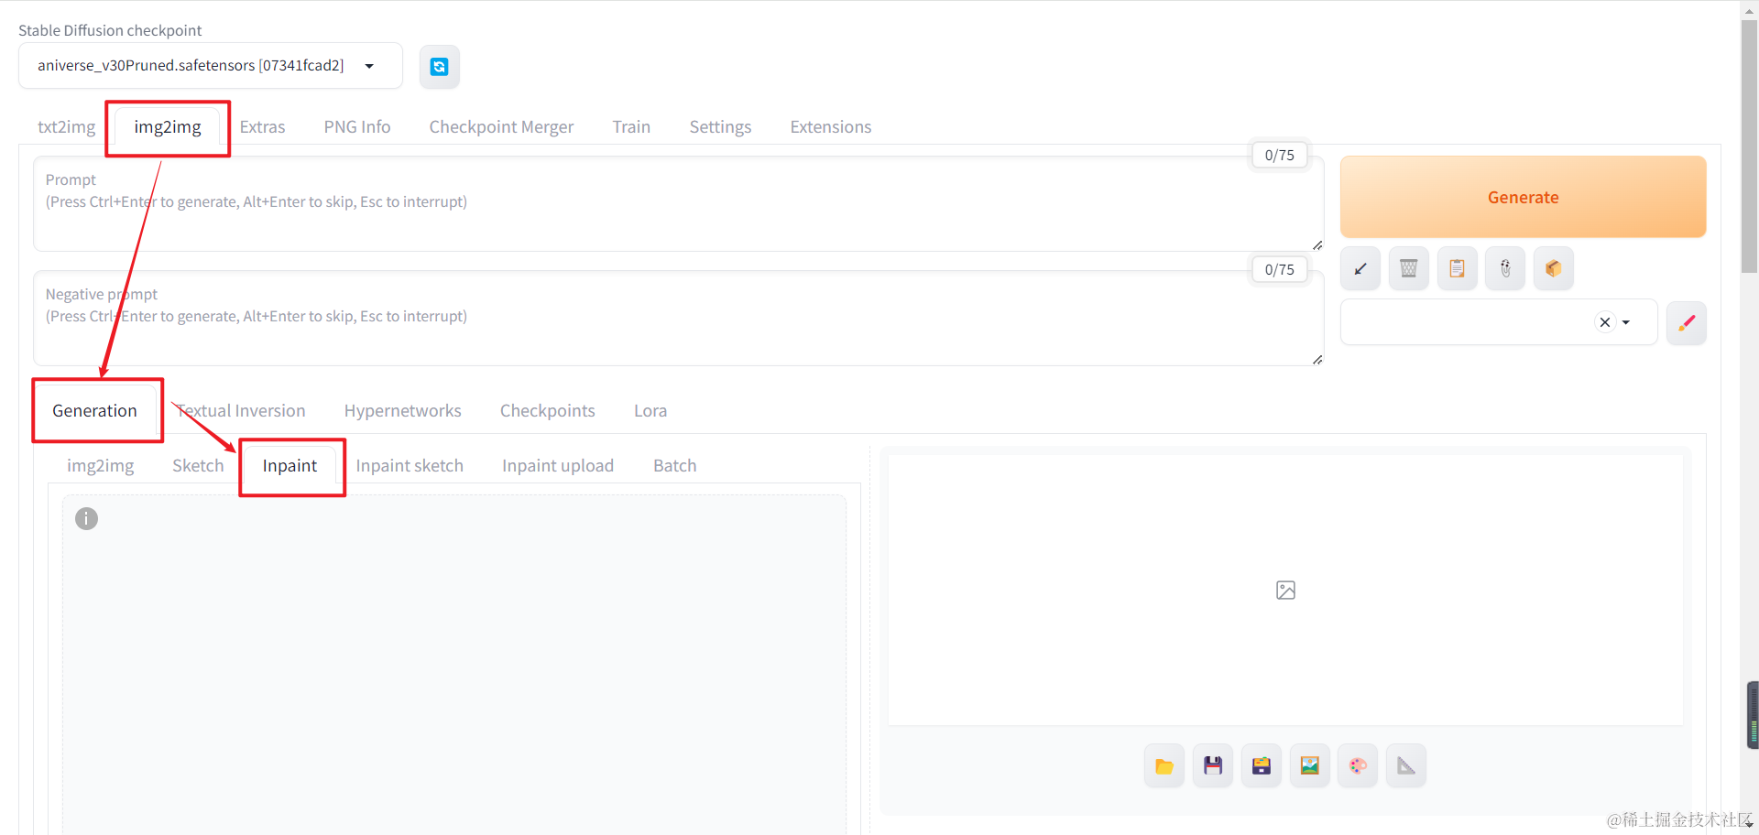Open the Extensions tab
This screenshot has width=1759, height=835.
[x=831, y=126]
